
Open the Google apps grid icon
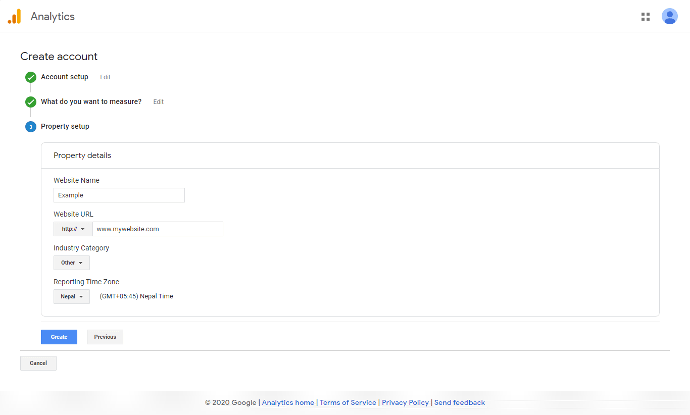click(x=646, y=17)
